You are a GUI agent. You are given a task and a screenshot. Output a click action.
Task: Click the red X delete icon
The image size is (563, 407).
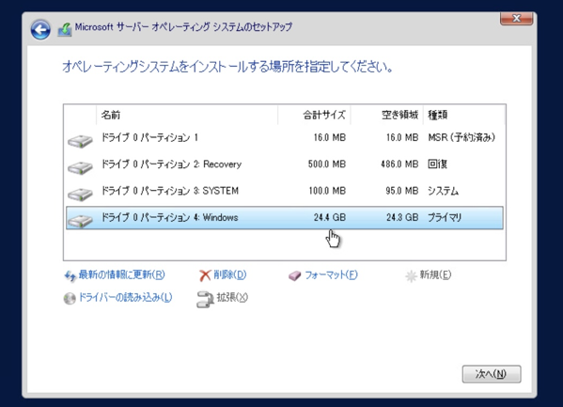click(205, 275)
